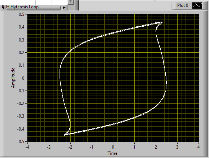Image resolution: width=209 pixels, height=158 pixels.
Task: Click the 1 x-axis tick label
Action: [134, 147]
